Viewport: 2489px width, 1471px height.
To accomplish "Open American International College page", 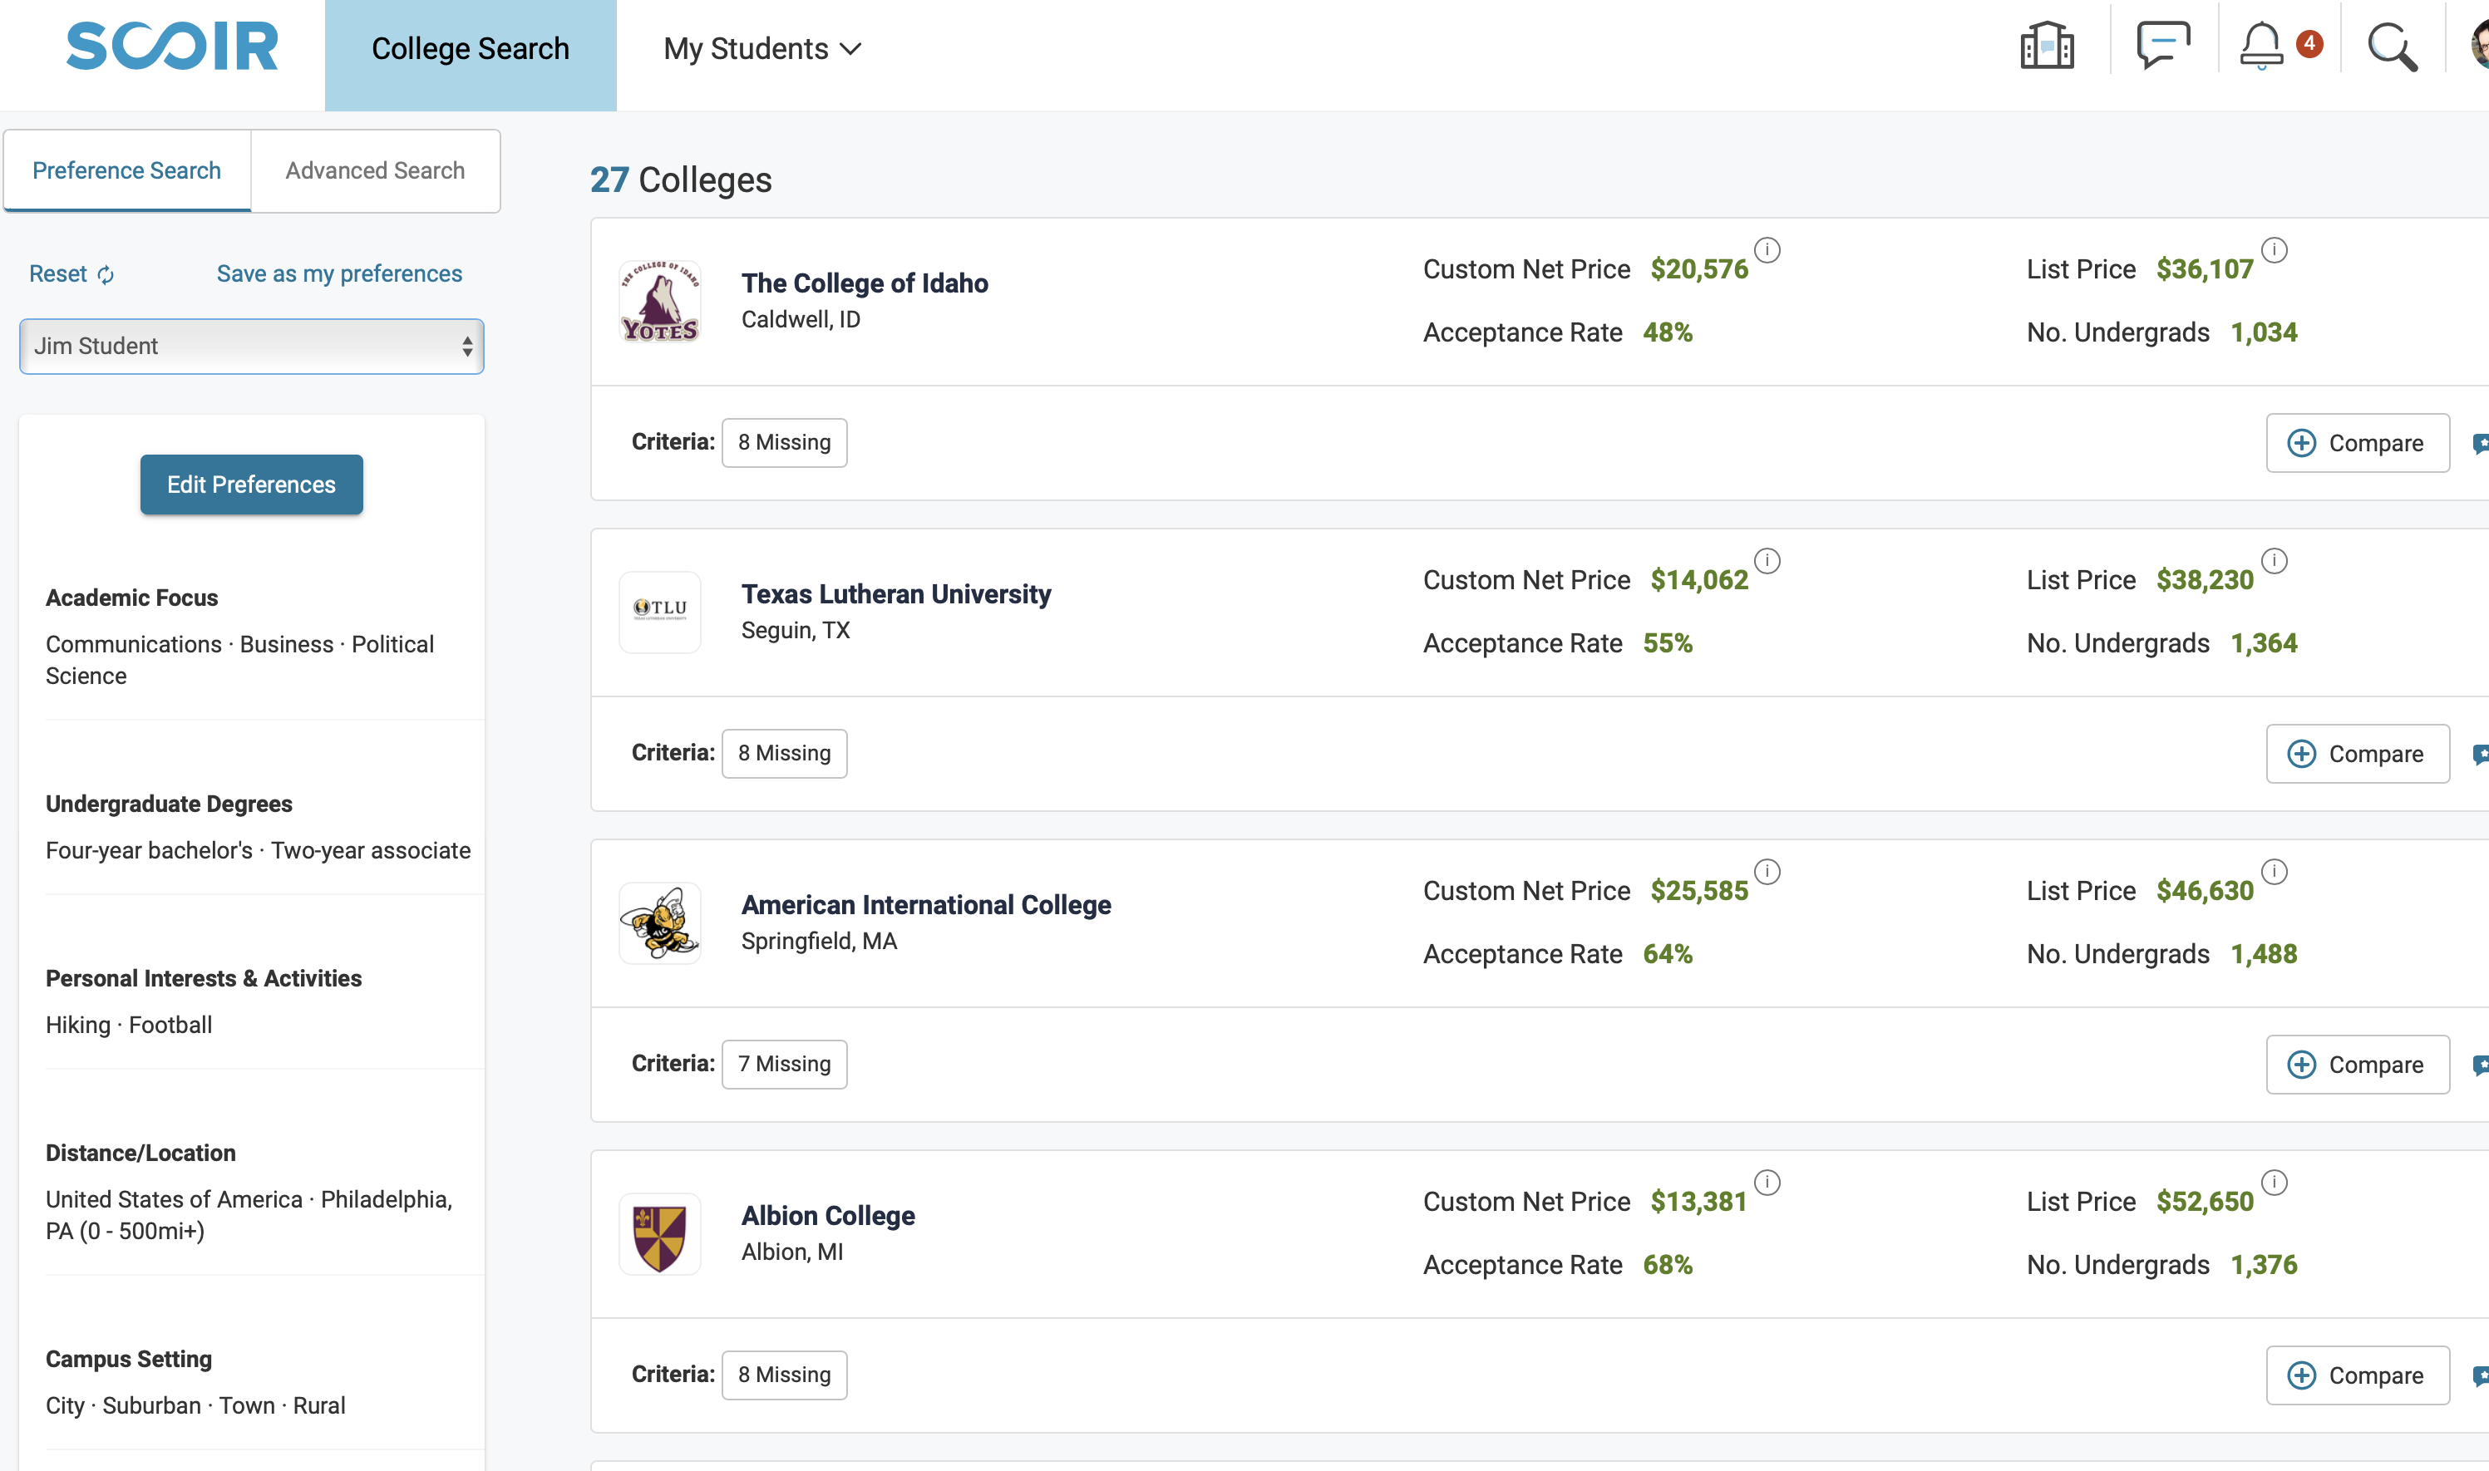I will click(926, 905).
